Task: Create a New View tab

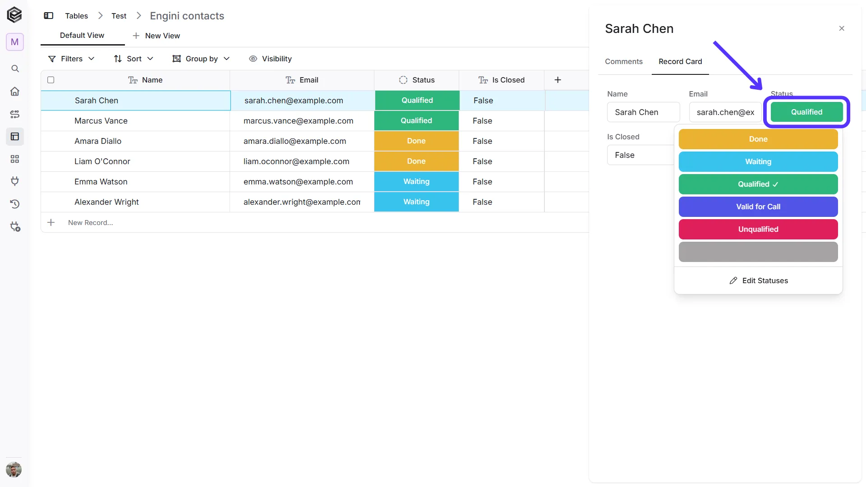Action: pos(156,36)
